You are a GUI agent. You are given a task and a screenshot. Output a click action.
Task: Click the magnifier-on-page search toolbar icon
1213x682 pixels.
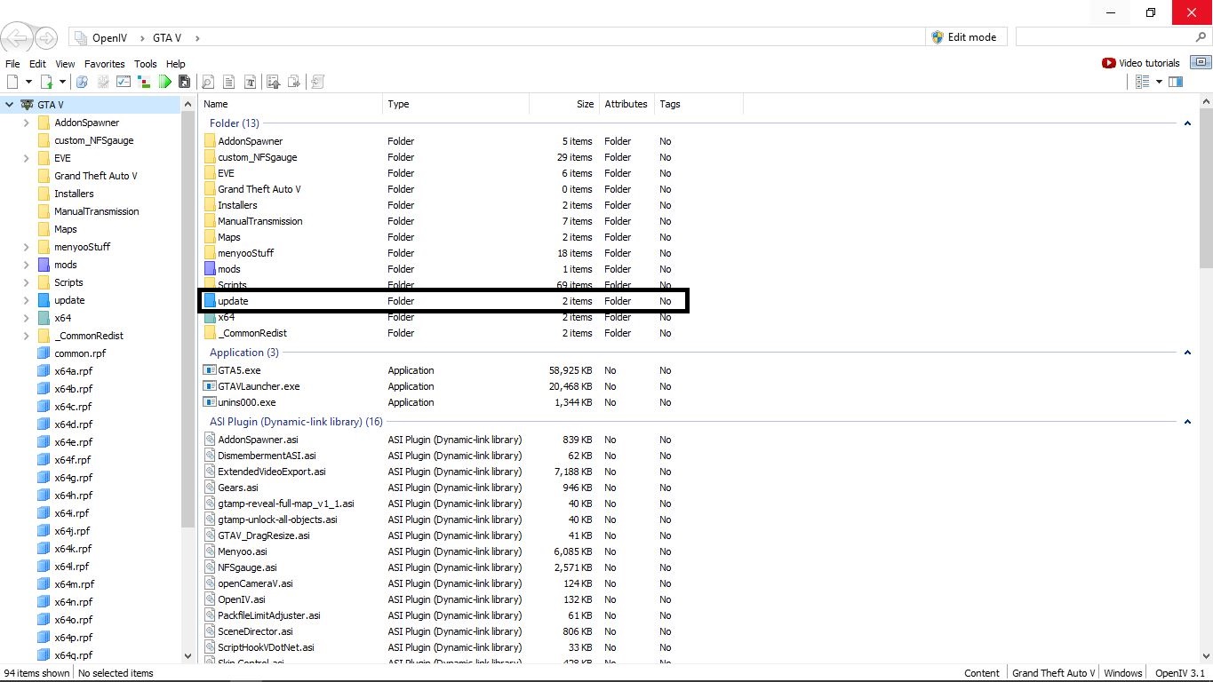click(208, 82)
